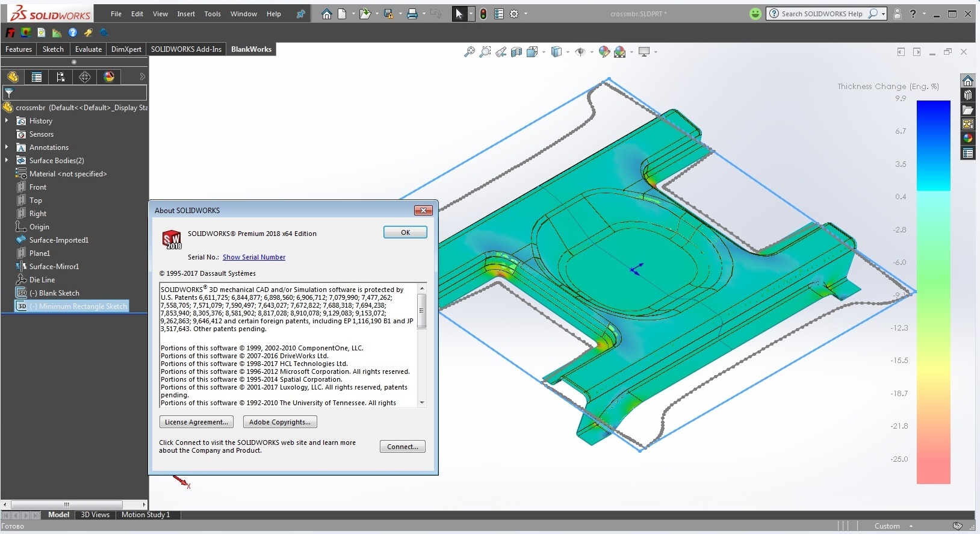
Task: Click OK in About SOLIDWORKS dialog
Action: [405, 232]
